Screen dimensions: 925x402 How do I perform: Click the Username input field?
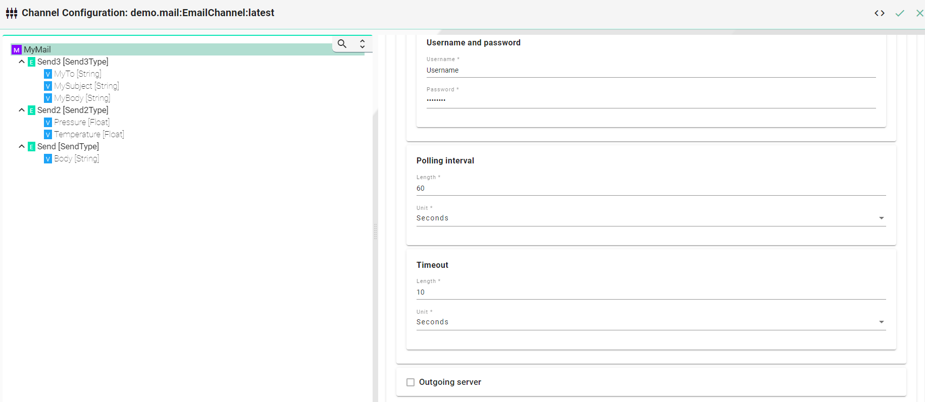pyautogui.click(x=650, y=70)
